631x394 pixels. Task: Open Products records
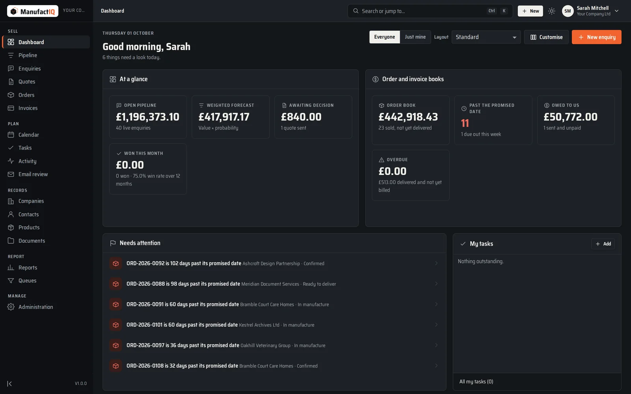coord(46,227)
